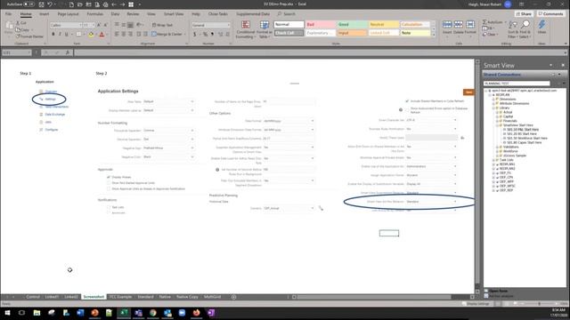Click the formula bar input
The image size is (570, 320).
[x=320, y=52]
